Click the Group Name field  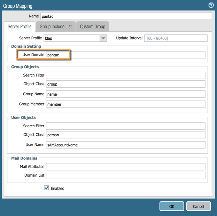point(126,94)
